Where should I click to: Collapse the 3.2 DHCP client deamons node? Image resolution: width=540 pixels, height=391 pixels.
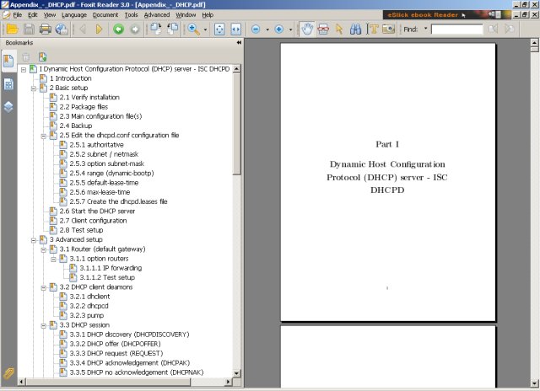(43, 287)
